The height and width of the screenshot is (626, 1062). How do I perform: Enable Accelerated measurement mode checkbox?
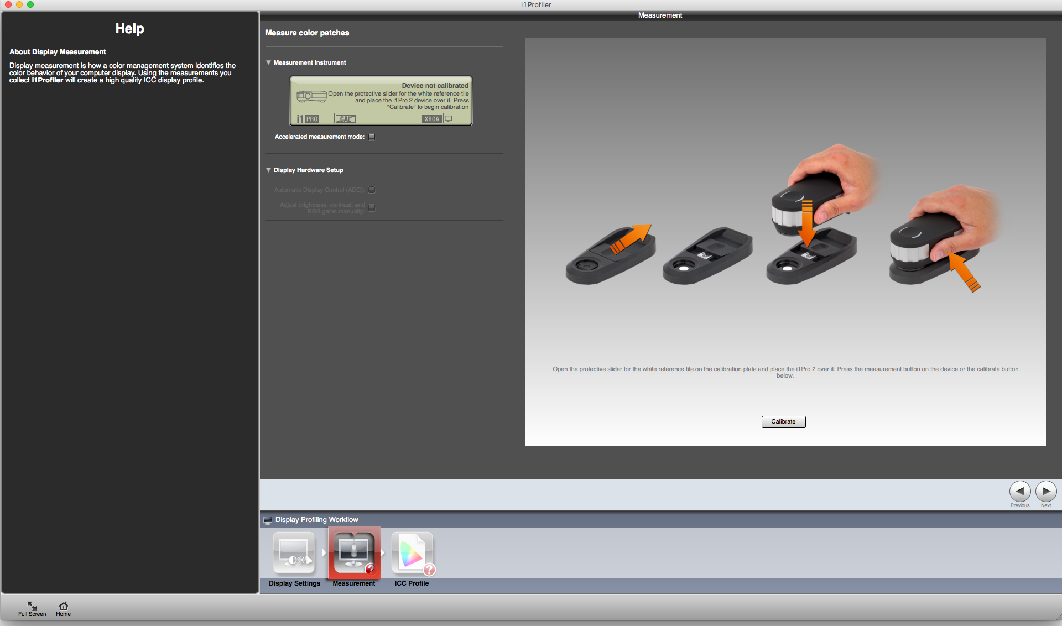point(372,137)
